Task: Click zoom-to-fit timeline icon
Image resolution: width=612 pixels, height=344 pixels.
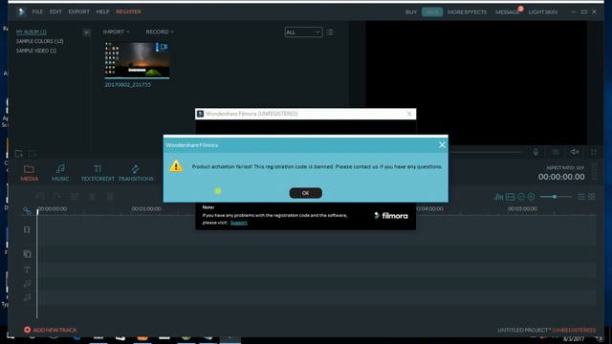Action: click(x=510, y=197)
